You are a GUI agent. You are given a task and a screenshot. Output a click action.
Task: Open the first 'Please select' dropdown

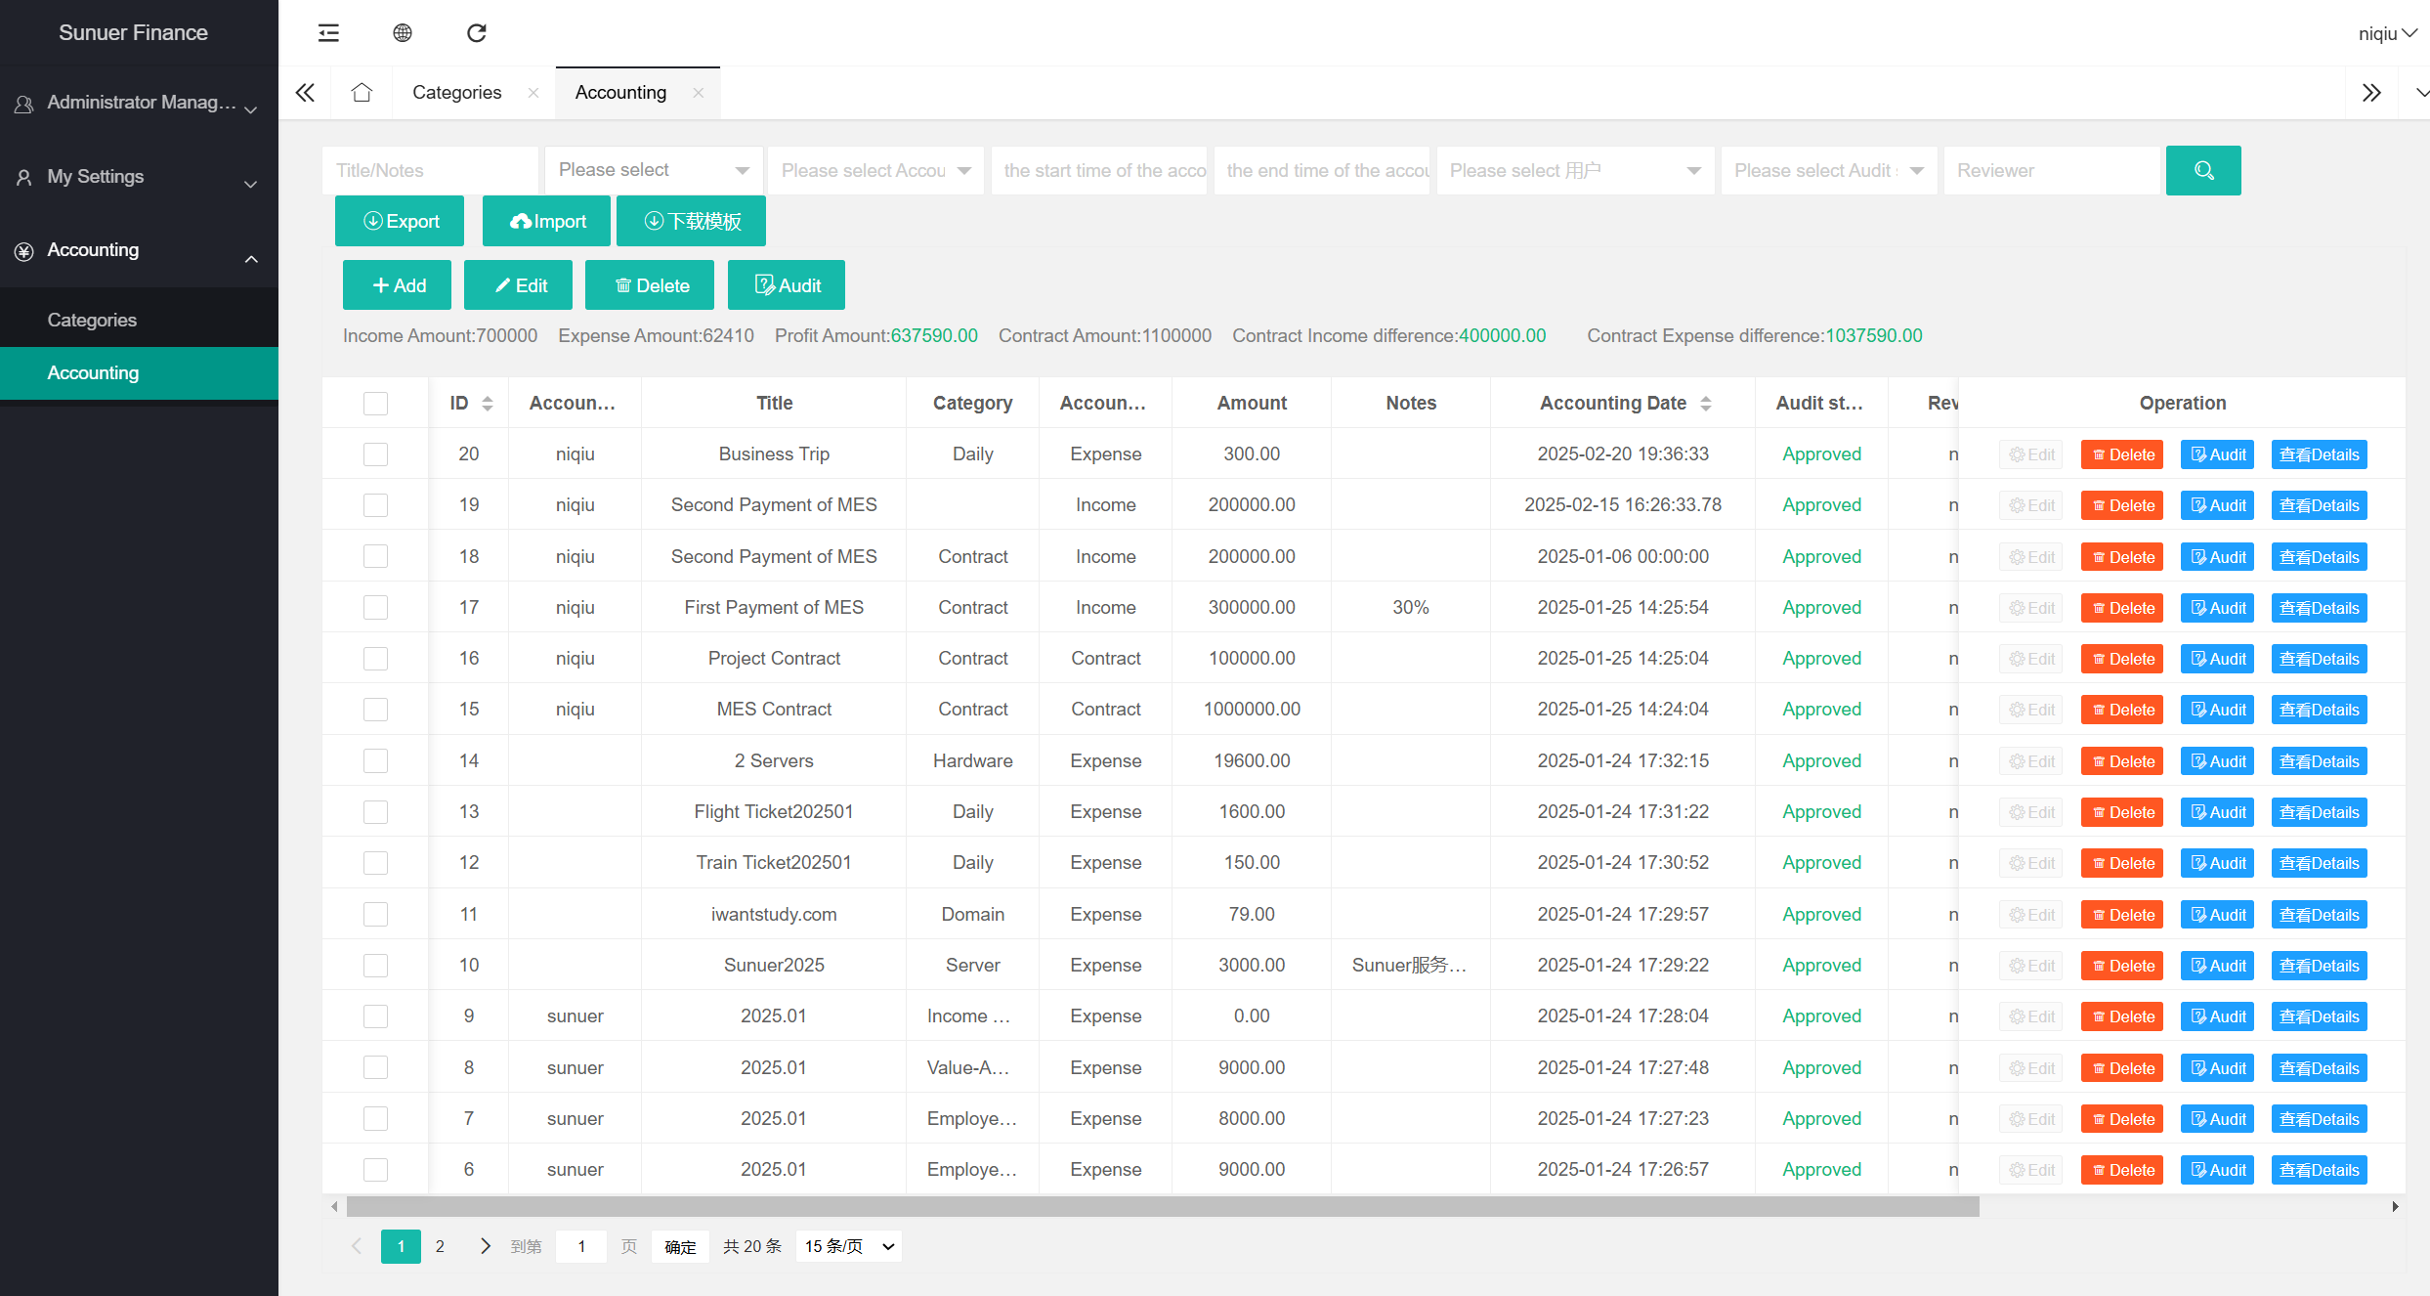(x=653, y=170)
